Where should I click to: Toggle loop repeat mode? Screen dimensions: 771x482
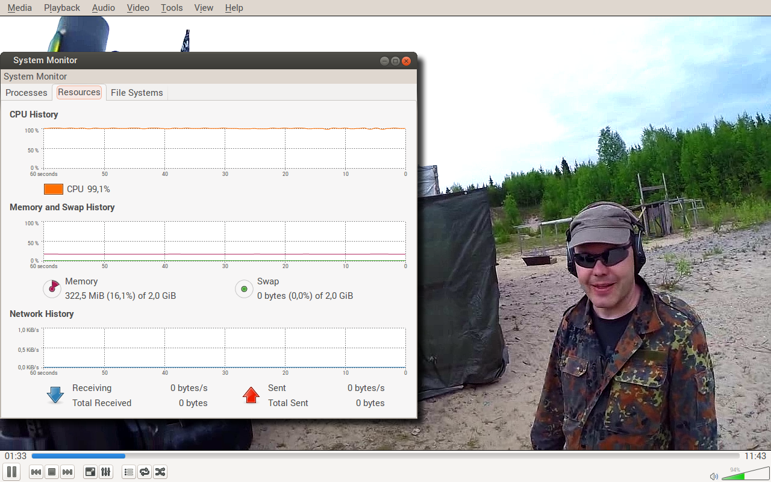[144, 472]
